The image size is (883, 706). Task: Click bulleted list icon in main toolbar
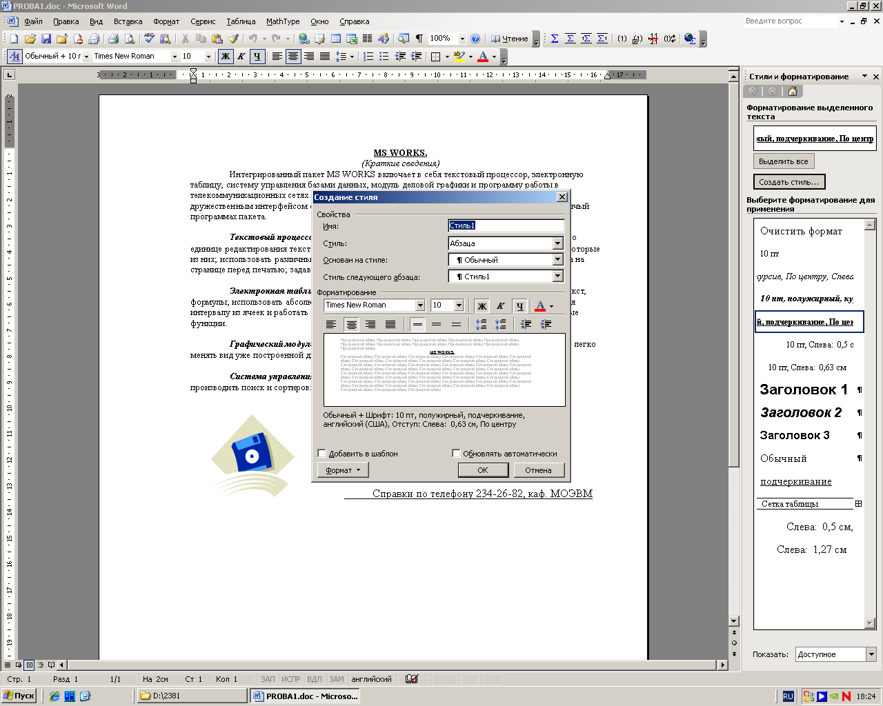384,57
